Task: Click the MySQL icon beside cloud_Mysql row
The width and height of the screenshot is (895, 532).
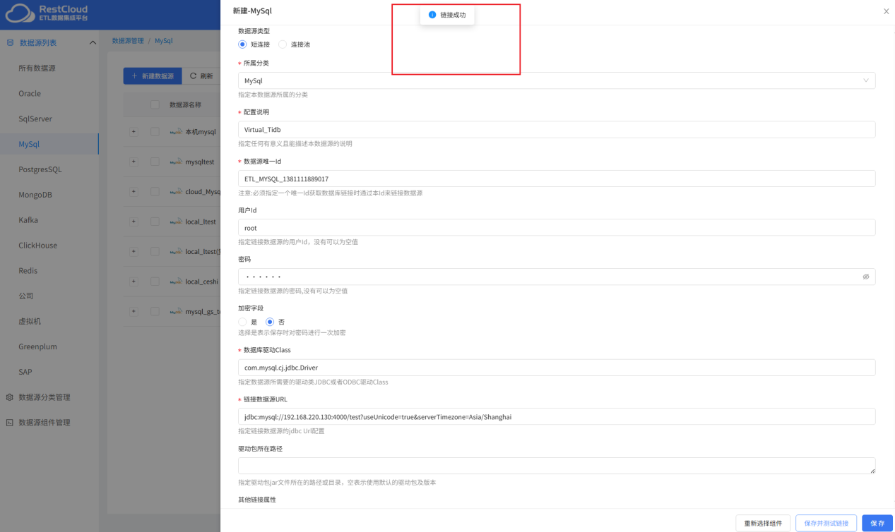Action: (x=176, y=192)
